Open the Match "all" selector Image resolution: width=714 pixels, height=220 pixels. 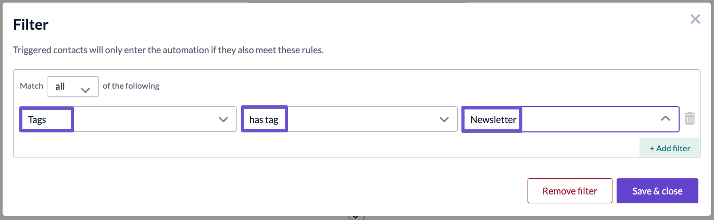(73, 87)
